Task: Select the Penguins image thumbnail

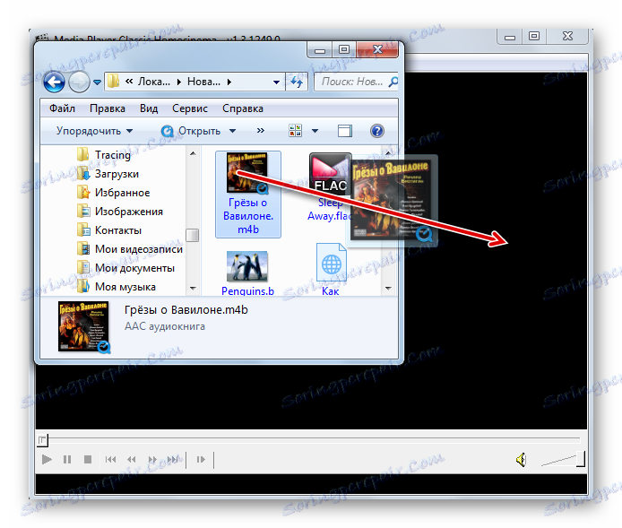Action: coord(247,266)
